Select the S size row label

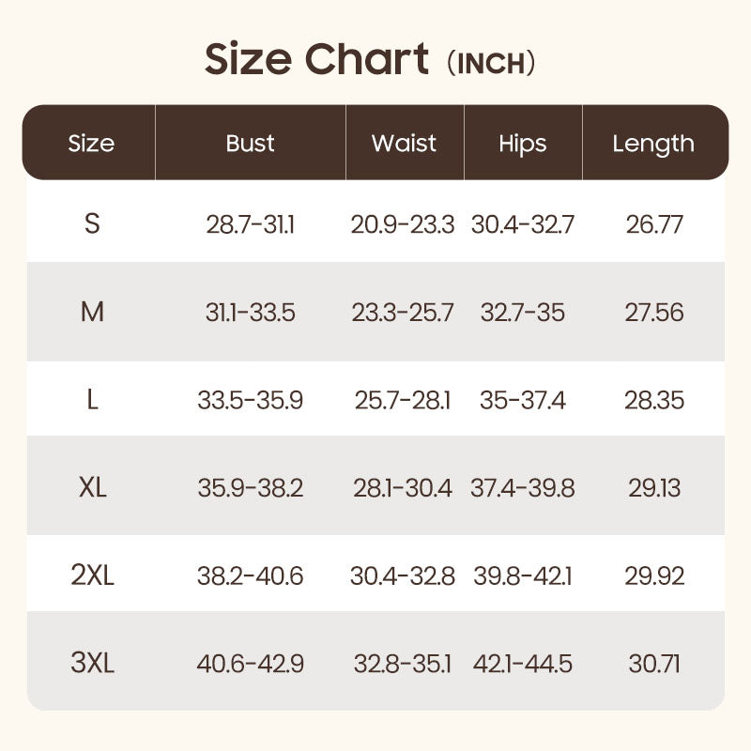point(92,224)
